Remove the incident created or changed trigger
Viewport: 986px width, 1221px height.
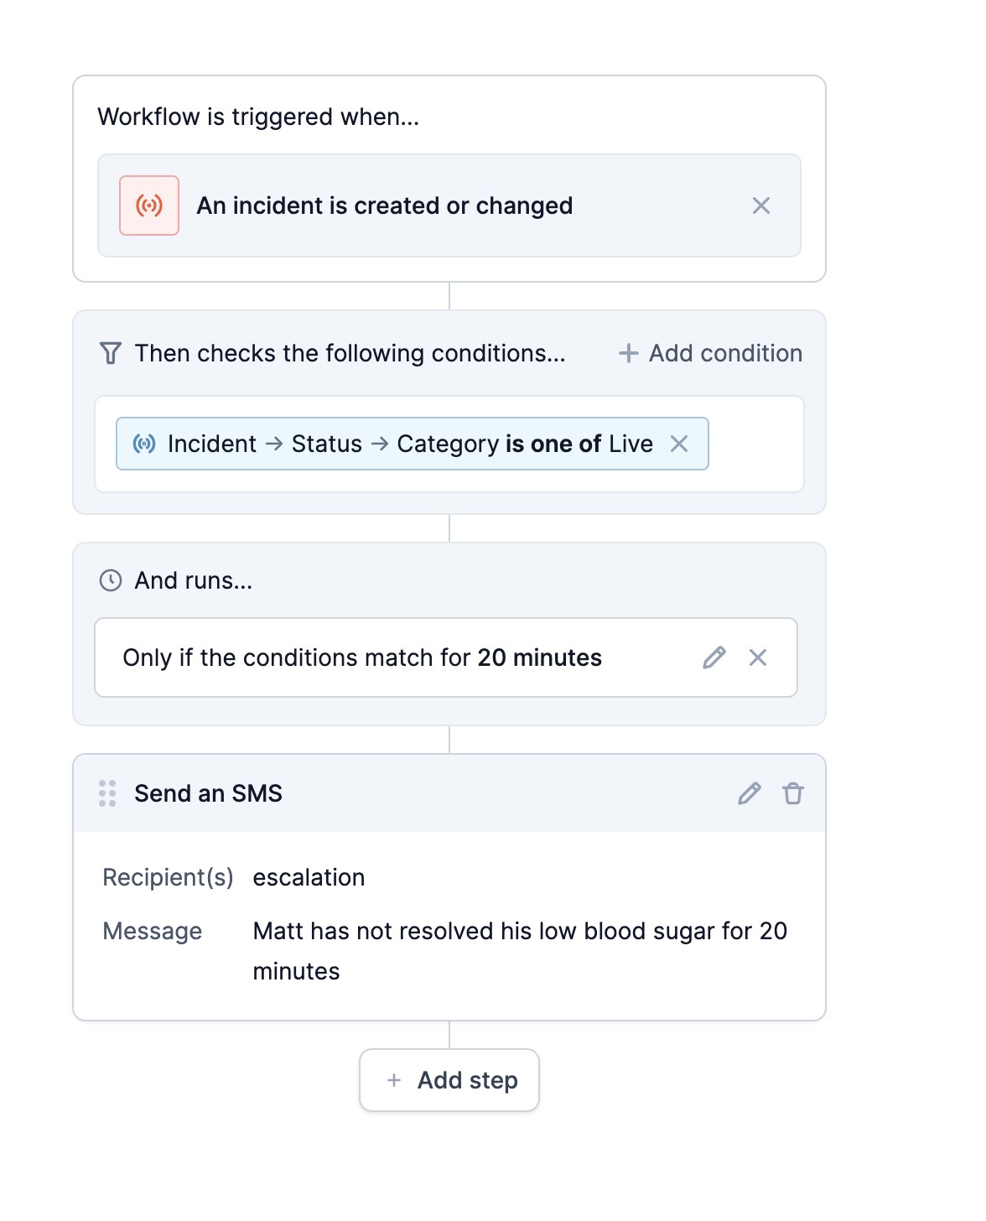[x=761, y=205]
